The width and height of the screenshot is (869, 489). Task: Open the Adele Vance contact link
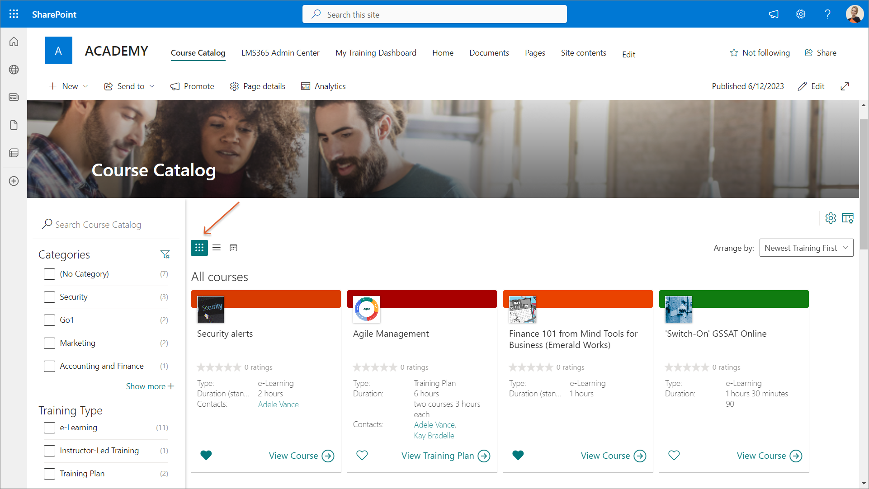tap(278, 404)
